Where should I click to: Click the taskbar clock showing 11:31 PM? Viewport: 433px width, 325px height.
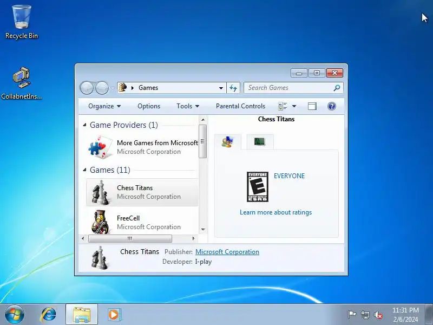(405, 315)
